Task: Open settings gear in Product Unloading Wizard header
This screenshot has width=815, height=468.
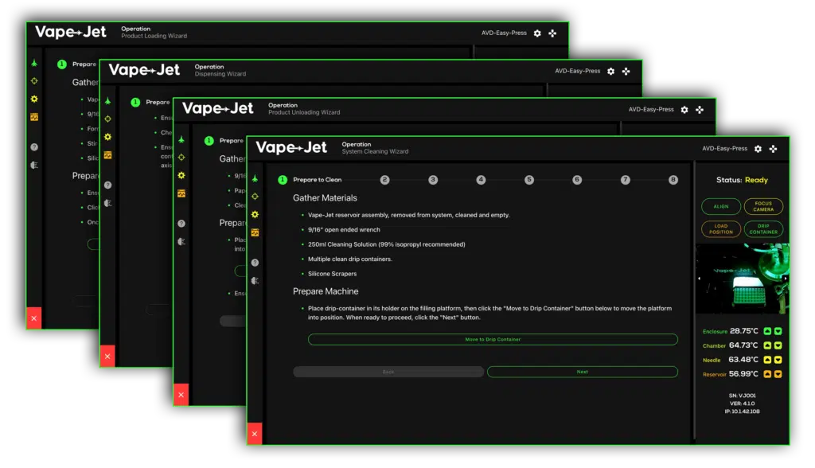Action: 684,110
